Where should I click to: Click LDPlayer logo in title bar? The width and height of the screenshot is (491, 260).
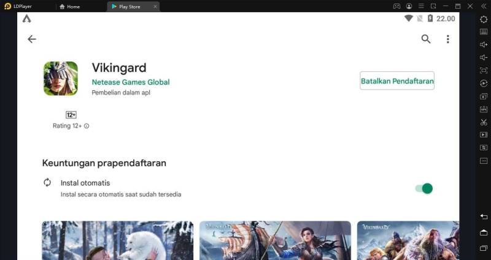[x=7, y=6]
